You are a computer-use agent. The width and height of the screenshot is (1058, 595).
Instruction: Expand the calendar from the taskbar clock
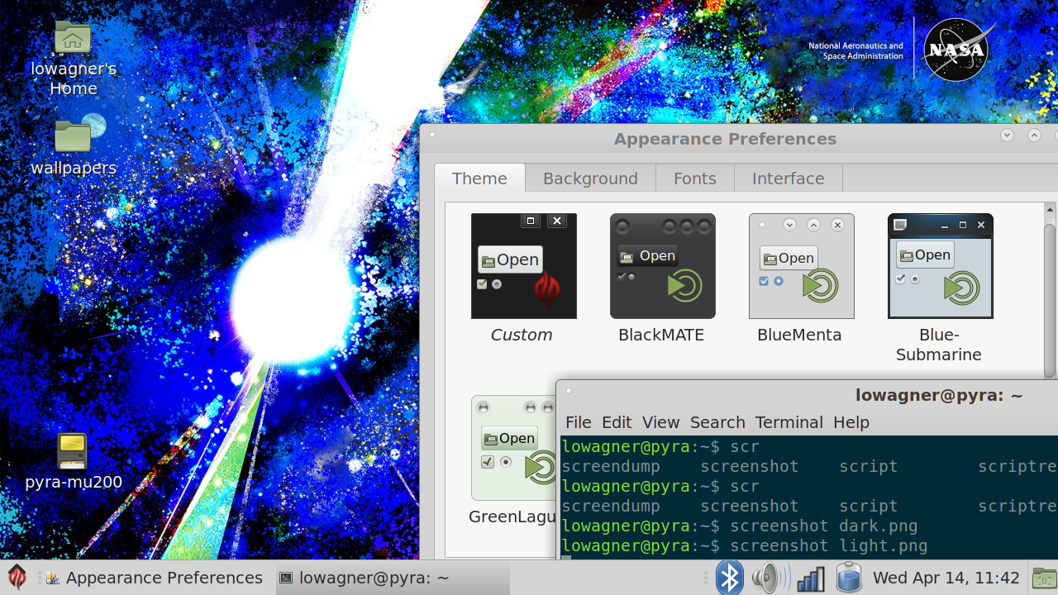(x=946, y=578)
